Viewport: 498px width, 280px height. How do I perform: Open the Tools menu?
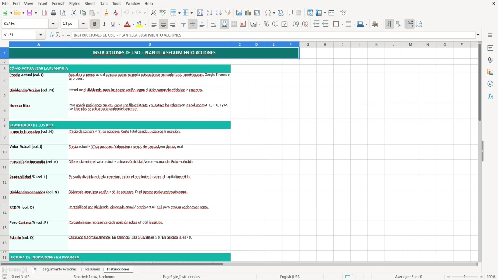pos(117,3)
